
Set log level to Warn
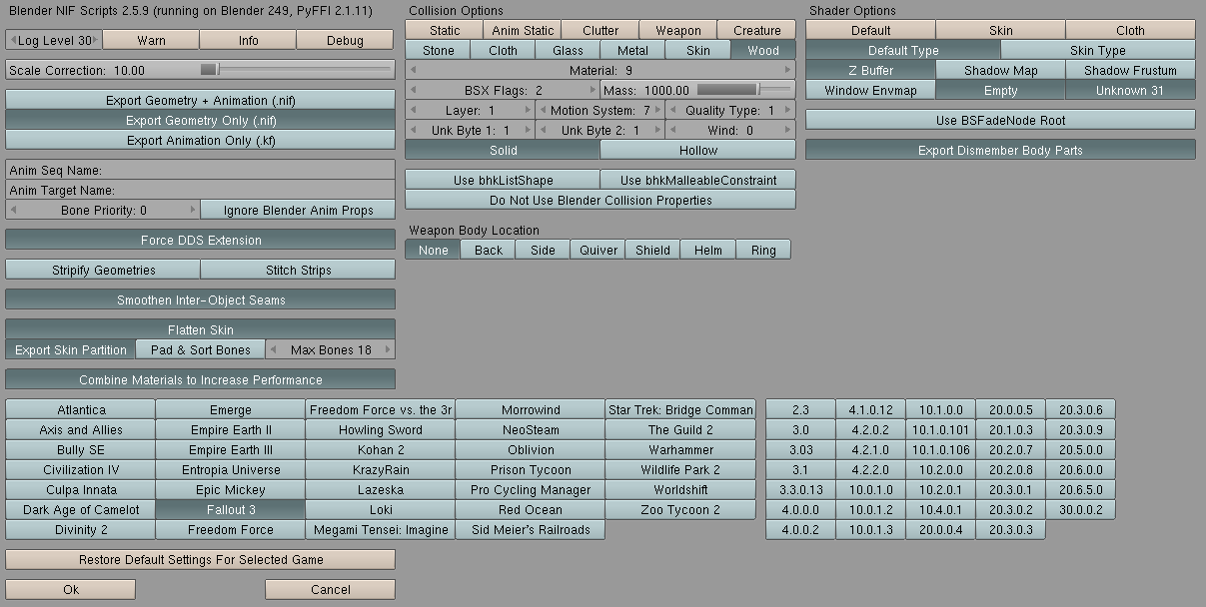[x=151, y=40]
